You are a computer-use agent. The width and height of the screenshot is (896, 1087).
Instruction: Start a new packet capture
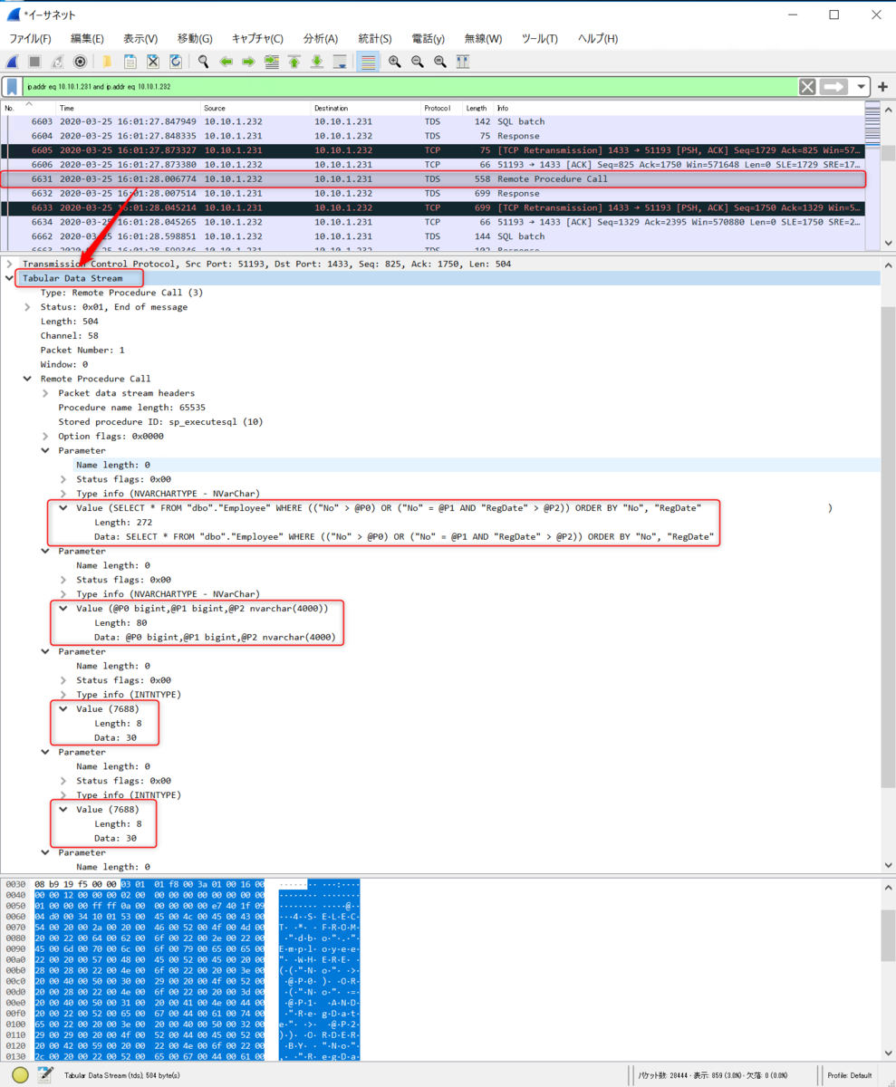pos(12,62)
